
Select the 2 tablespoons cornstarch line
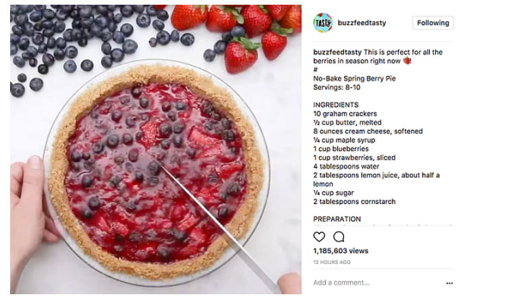tap(354, 201)
